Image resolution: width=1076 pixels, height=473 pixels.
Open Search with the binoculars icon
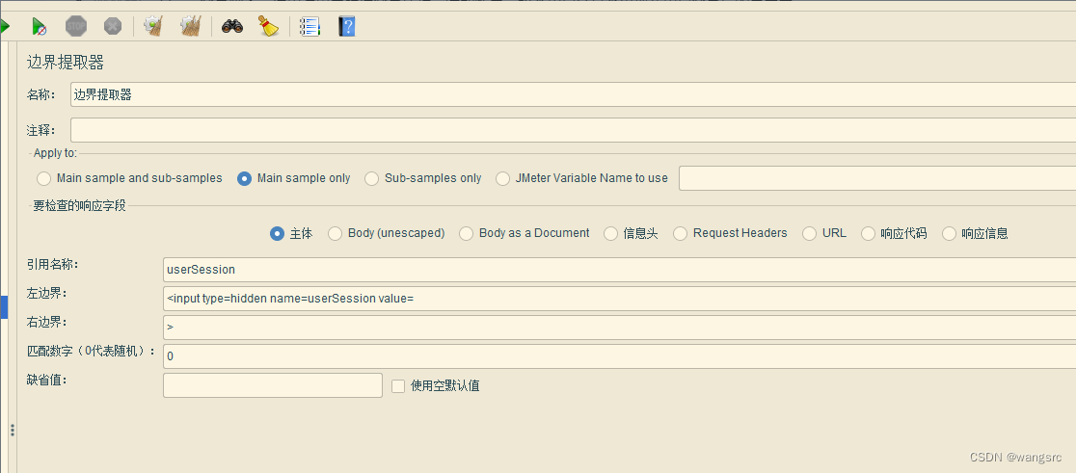pos(232,27)
